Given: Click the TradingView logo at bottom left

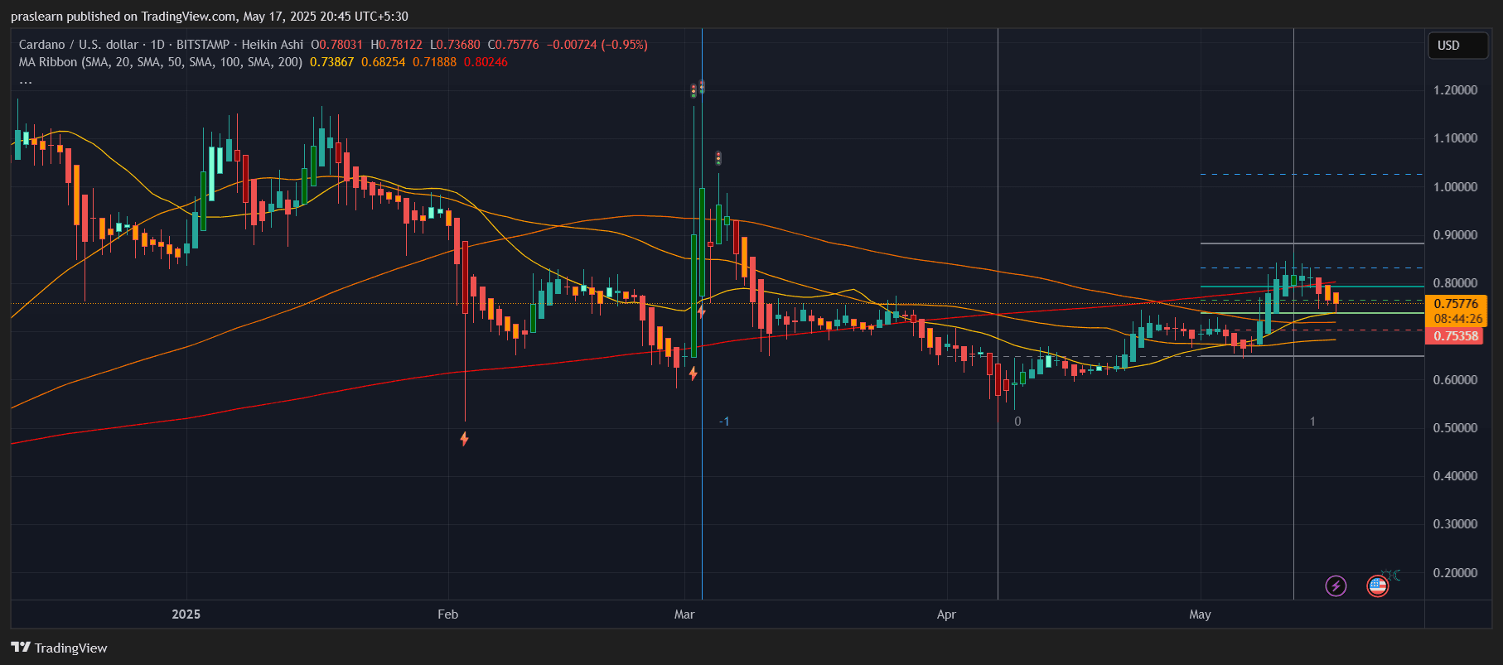Looking at the screenshot, I should 59,648.
